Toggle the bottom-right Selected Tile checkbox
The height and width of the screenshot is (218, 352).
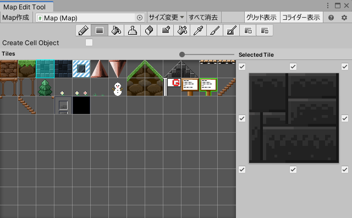coord(345,170)
